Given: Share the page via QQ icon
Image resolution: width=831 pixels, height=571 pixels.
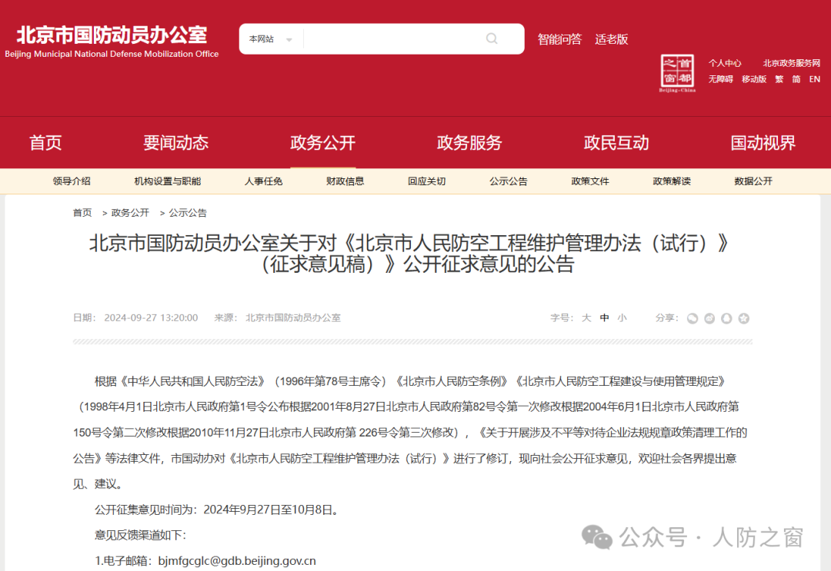Looking at the screenshot, I should coord(726,317).
